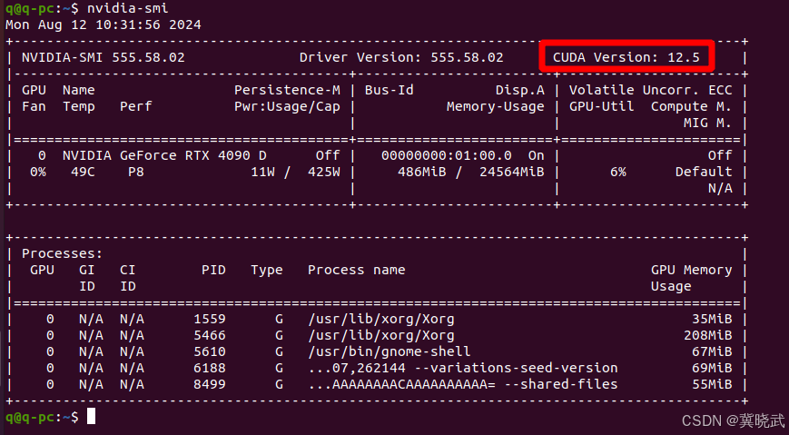Click memory used value 486MiB

[421, 173]
